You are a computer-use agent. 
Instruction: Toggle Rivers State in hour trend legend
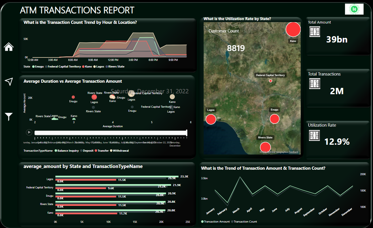(115, 67)
